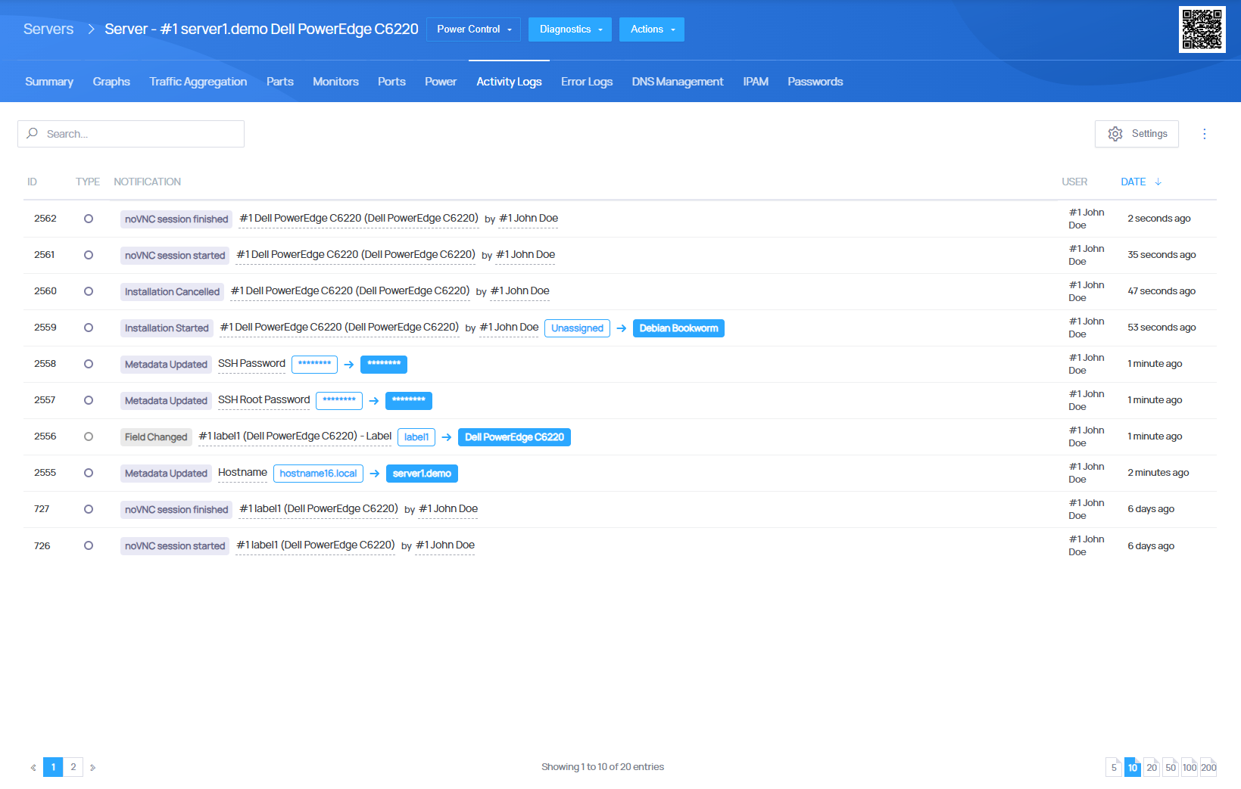Show 50 entries per page
Screen dimensions: 1241x789
[1171, 767]
